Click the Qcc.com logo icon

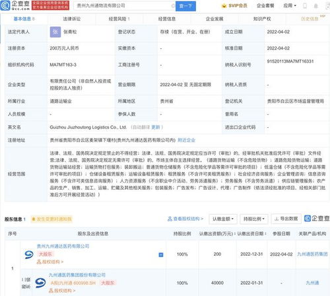click(x=5, y=5)
